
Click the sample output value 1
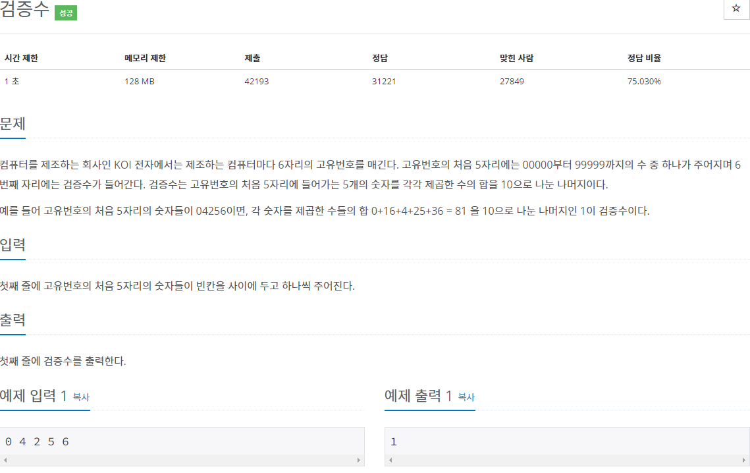(x=394, y=441)
